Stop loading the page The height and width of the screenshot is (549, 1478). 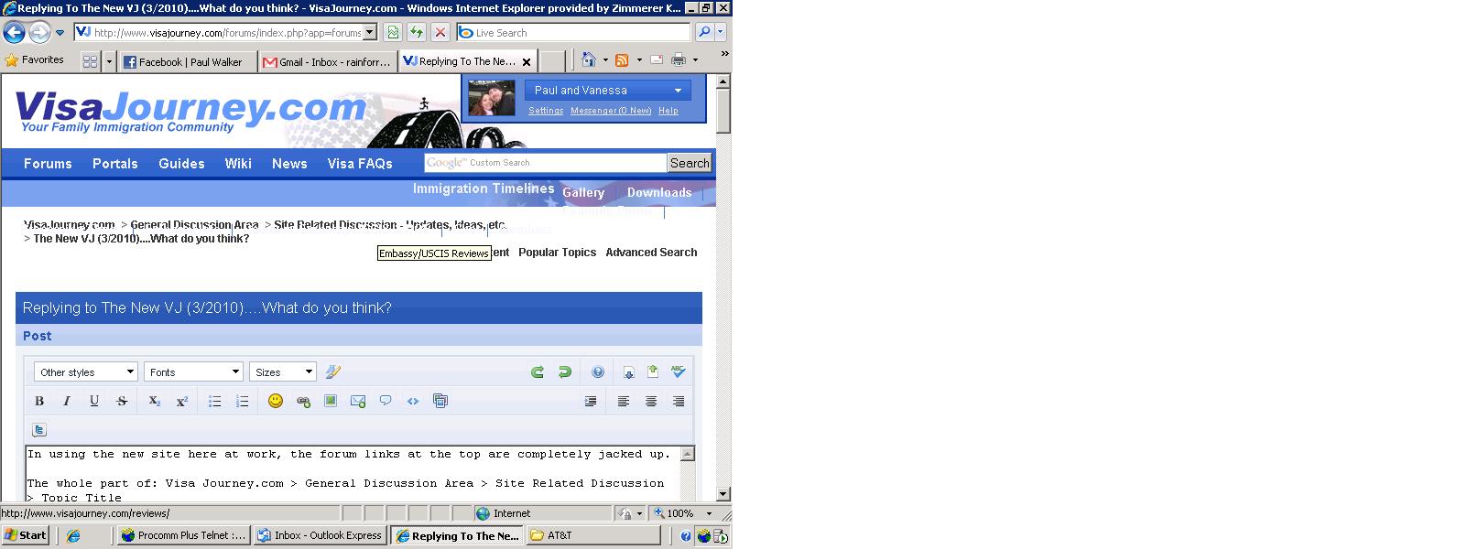point(440,32)
